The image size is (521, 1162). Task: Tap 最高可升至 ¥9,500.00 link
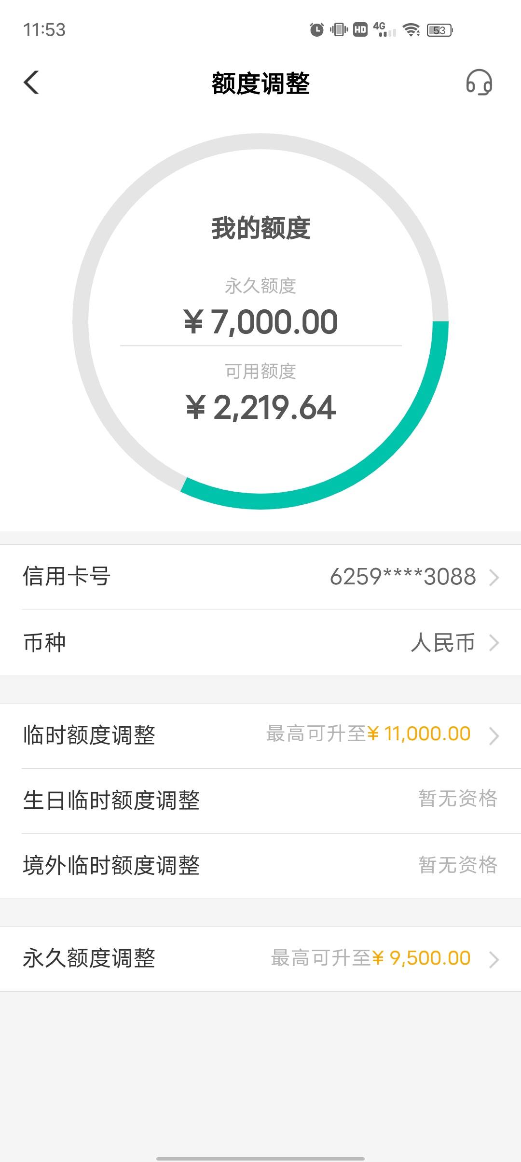click(x=370, y=958)
